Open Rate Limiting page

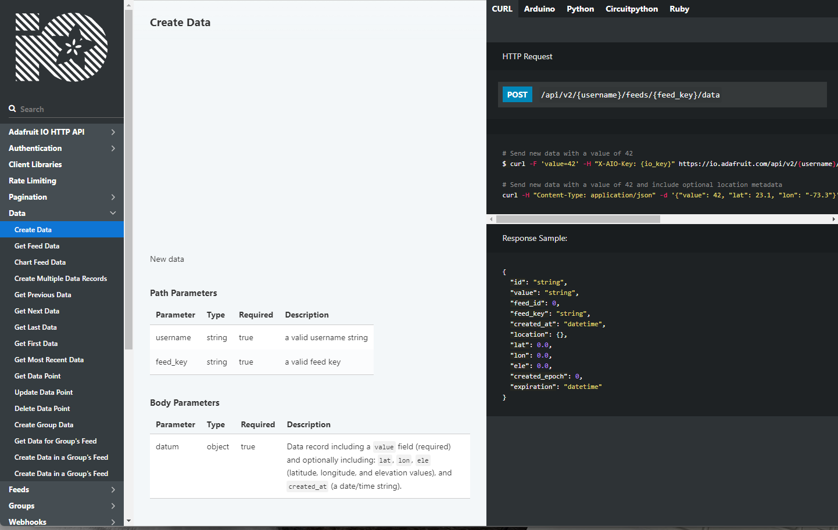(x=33, y=181)
